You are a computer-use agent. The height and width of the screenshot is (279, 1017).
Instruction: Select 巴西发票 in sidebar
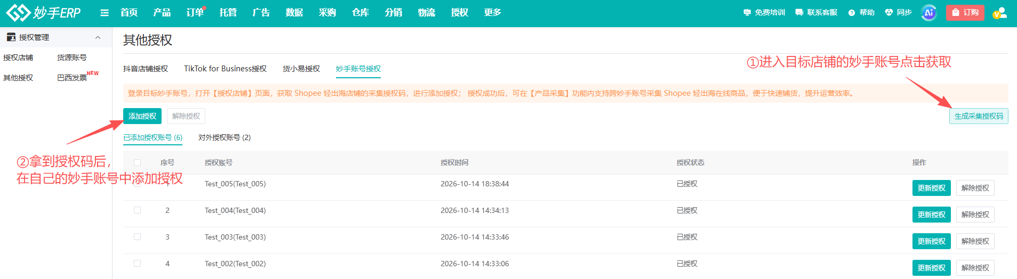72,78
